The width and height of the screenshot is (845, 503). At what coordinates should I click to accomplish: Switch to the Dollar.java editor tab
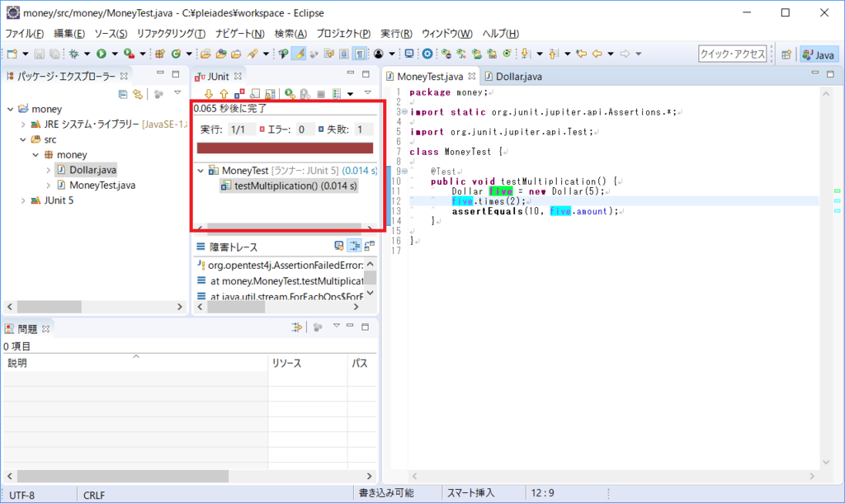tap(513, 77)
